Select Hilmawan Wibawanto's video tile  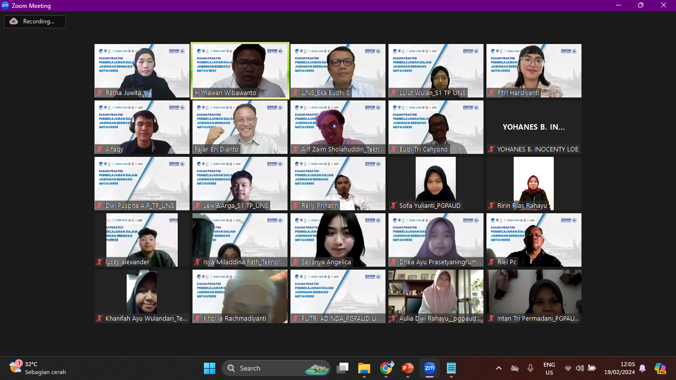pyautogui.click(x=240, y=70)
